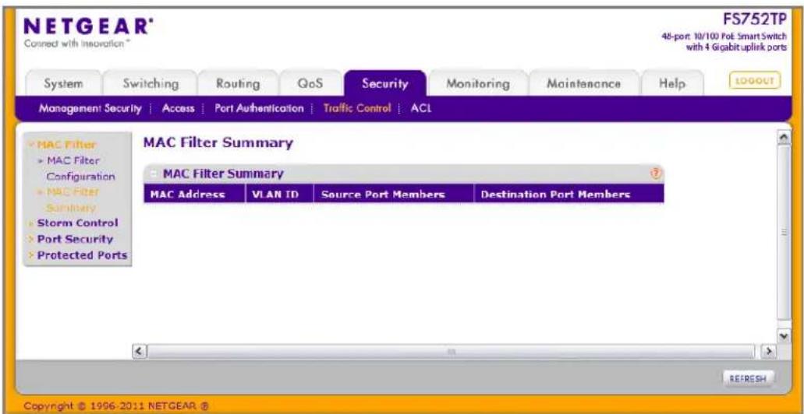
Task: Click the REFRESH button
Action: click(748, 379)
